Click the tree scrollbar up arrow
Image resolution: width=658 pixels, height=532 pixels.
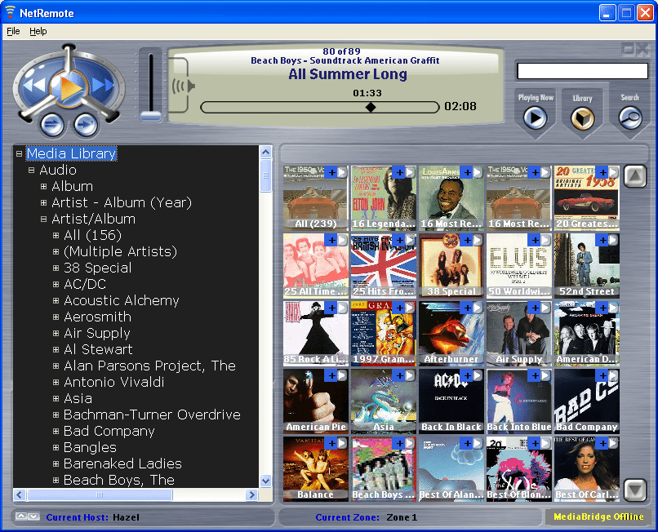click(265, 152)
